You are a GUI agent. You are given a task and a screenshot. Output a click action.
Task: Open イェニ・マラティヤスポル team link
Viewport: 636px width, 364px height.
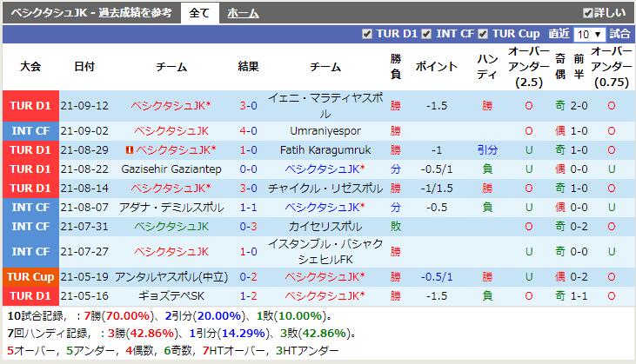click(x=325, y=106)
